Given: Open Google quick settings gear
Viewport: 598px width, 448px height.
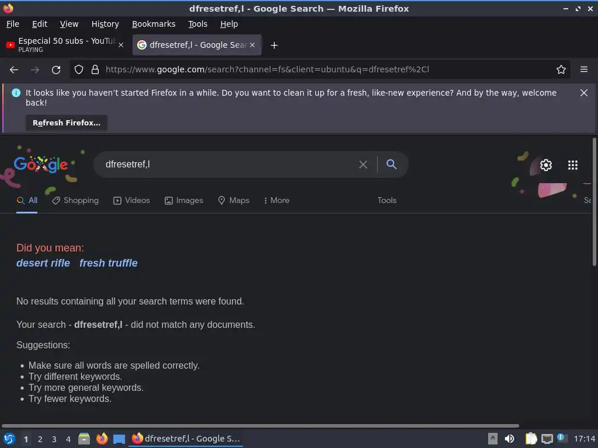Looking at the screenshot, I should coord(546,165).
